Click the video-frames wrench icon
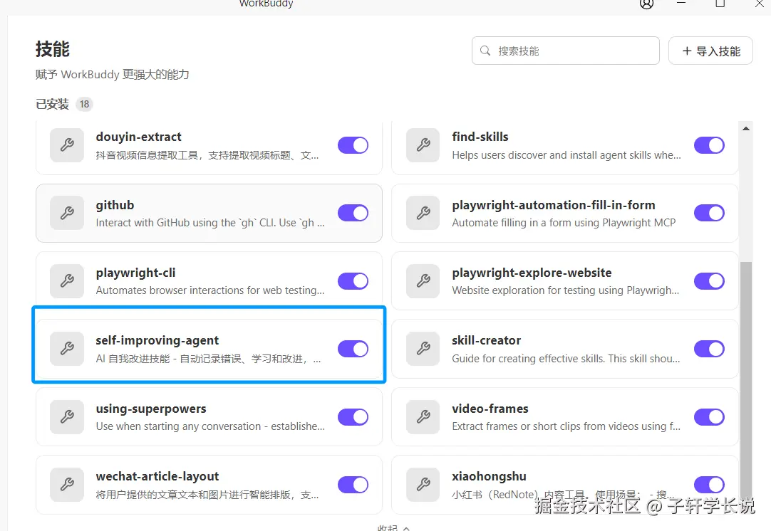This screenshot has width=771, height=531. coord(423,417)
